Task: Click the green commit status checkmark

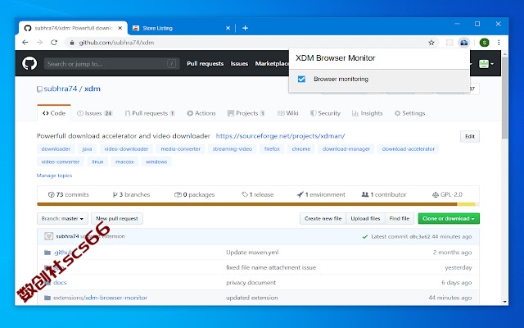Action: [x=365, y=237]
